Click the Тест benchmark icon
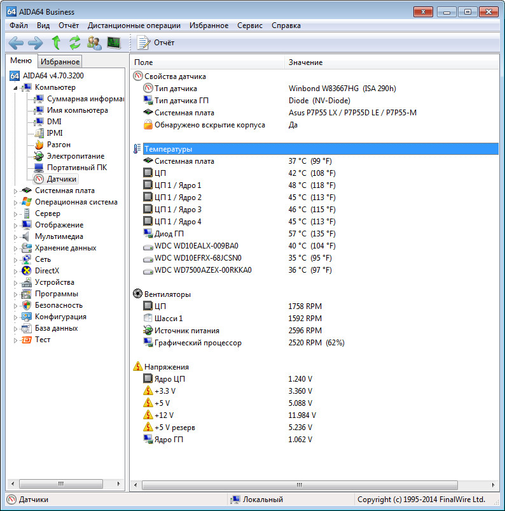Viewport: 505px width, 511px height. [x=26, y=340]
